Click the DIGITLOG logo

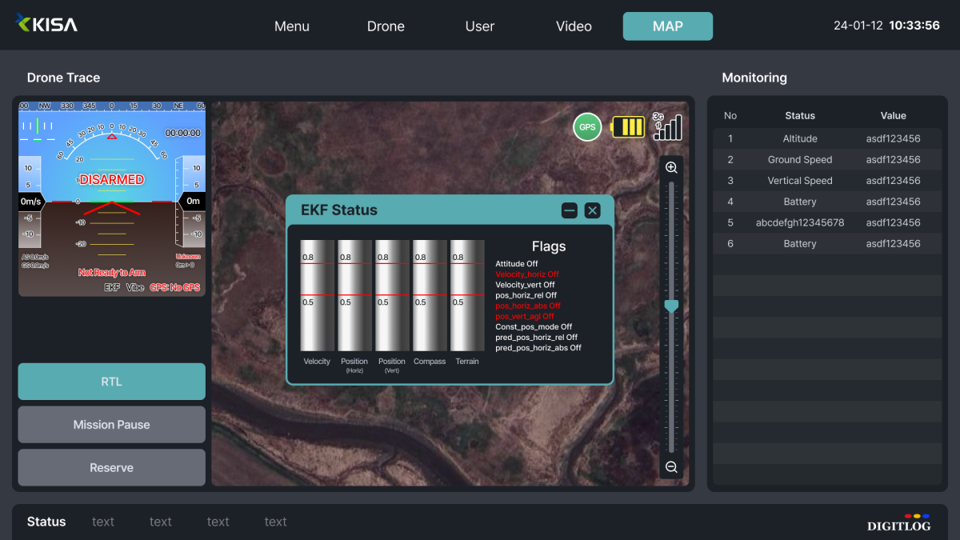(x=898, y=524)
